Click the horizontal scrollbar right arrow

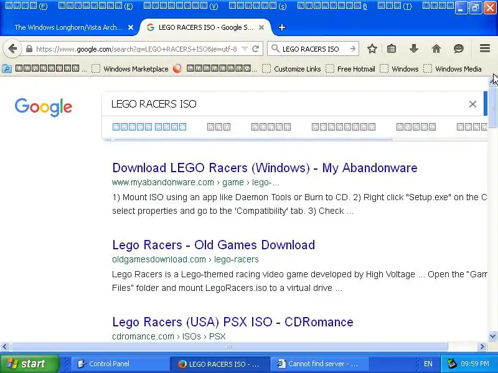tap(482, 346)
